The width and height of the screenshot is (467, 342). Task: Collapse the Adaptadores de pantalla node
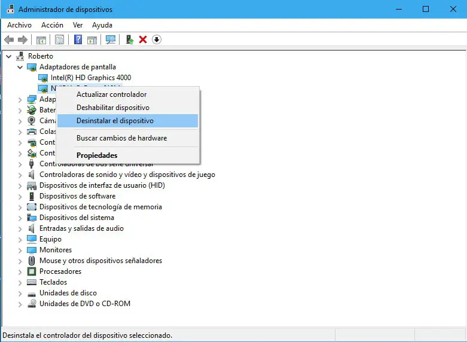coord(20,68)
